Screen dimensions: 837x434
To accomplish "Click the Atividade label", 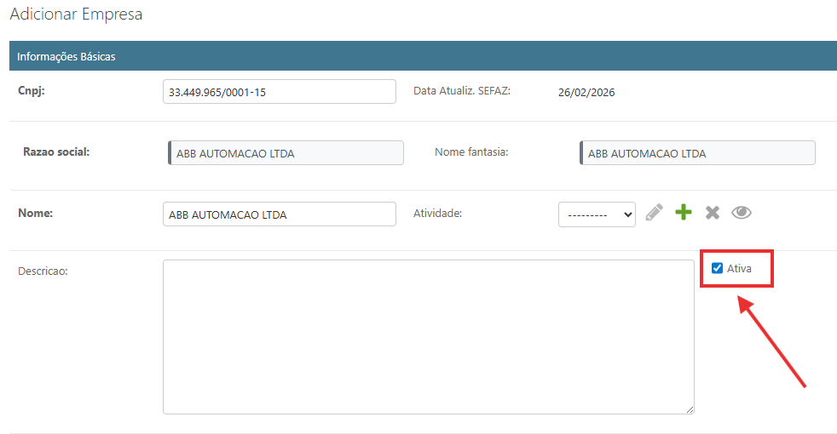I will click(437, 214).
